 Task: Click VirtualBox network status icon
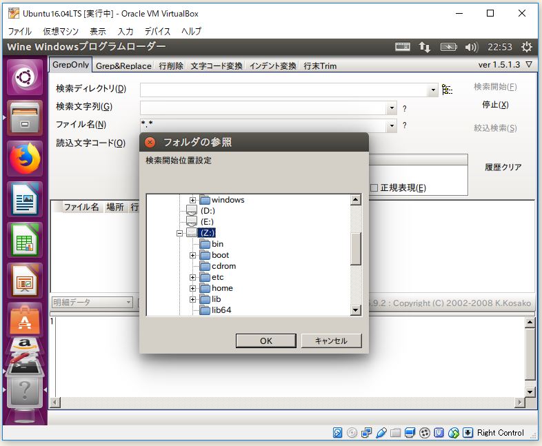pos(366,432)
